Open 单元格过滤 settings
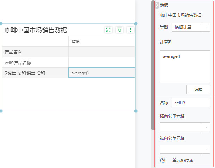The image size is (215, 168). point(183,160)
